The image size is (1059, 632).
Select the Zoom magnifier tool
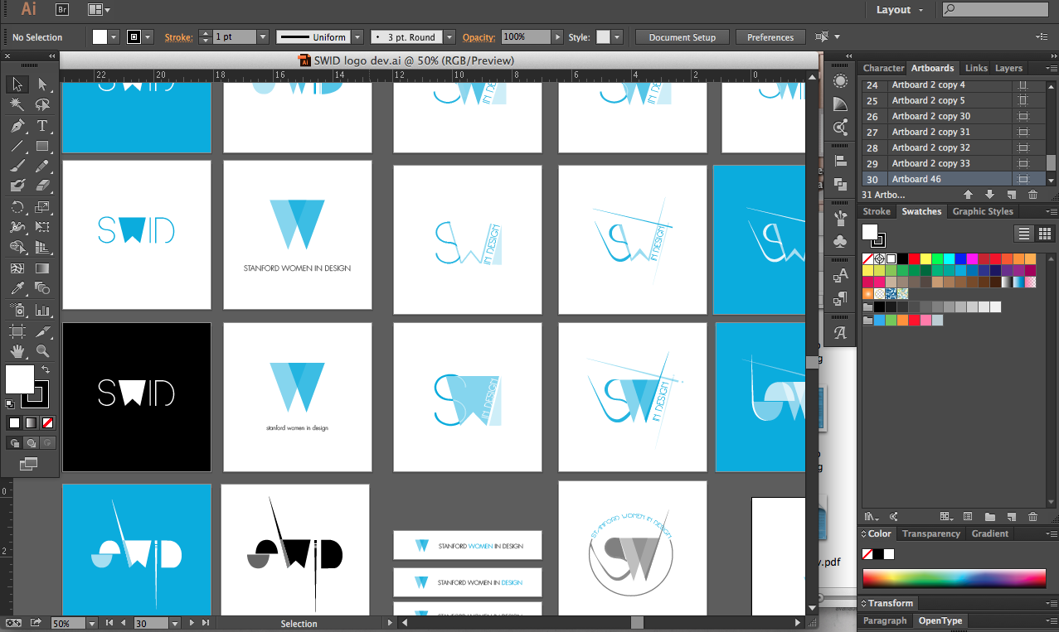click(x=42, y=351)
